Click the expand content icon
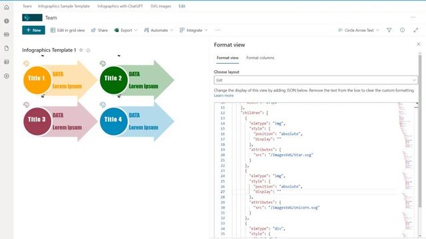This screenshot has width=426, height=239. (415, 30)
